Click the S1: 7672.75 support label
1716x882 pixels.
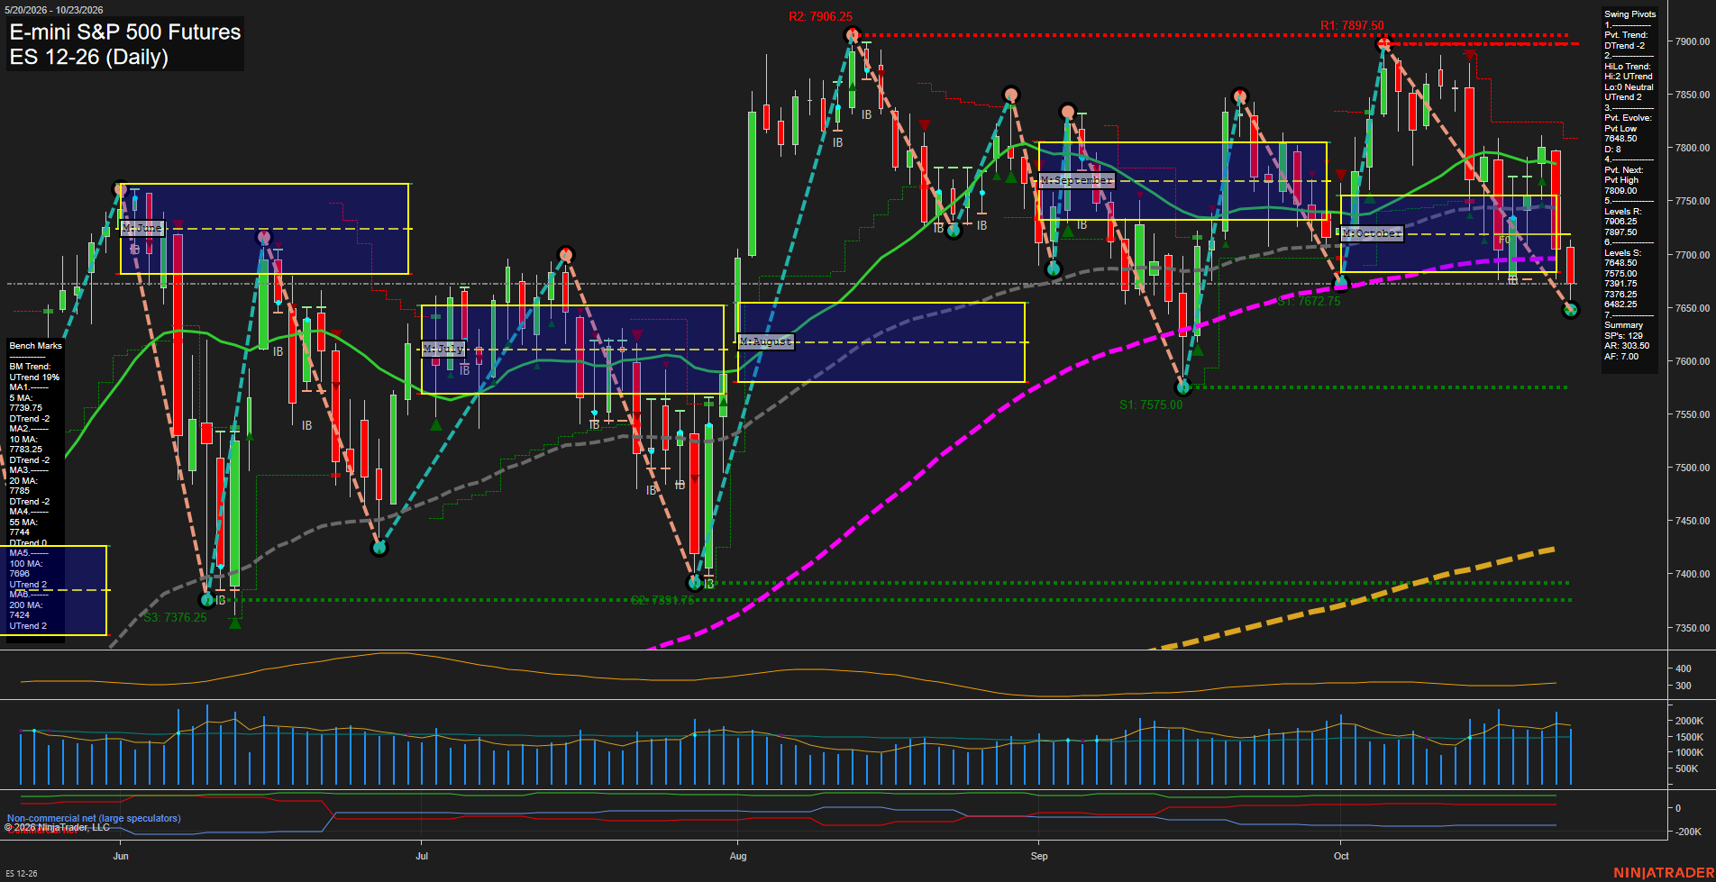click(x=1309, y=302)
